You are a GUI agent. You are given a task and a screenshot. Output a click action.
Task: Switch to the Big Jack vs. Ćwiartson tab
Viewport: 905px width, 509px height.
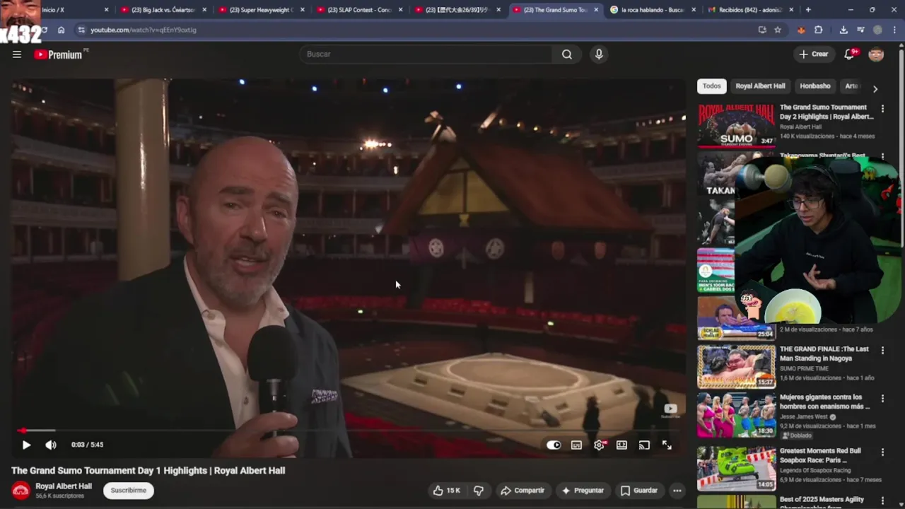(x=163, y=10)
